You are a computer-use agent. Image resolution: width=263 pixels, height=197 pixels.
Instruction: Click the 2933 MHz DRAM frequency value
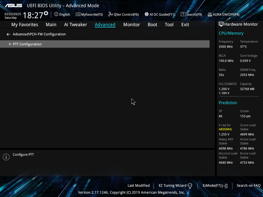point(247,75)
